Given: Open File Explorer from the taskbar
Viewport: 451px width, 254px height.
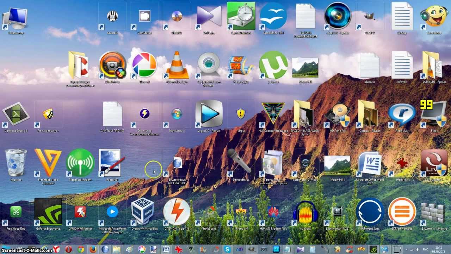Looking at the screenshot, I should [x=117, y=249].
